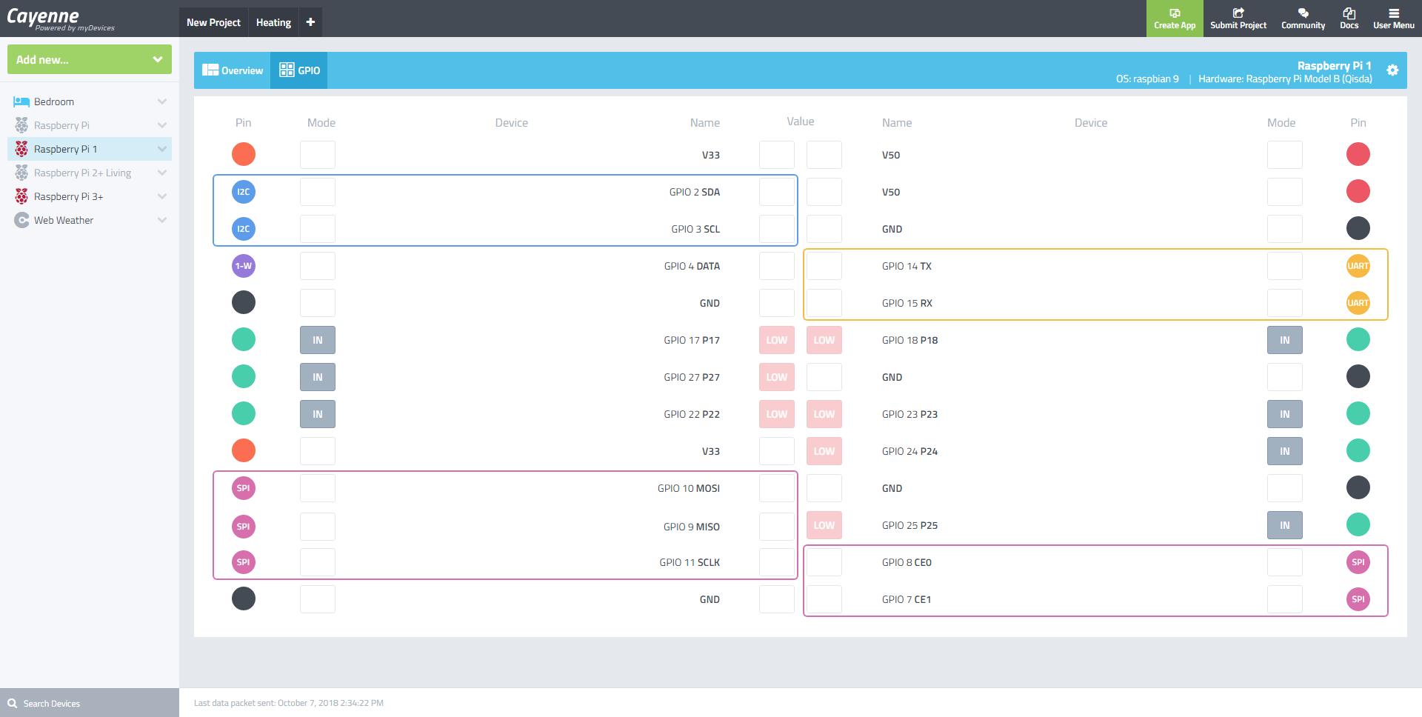Screen dimensions: 1422x717
Task: Click the Cayenne logo
Action: coord(60,19)
